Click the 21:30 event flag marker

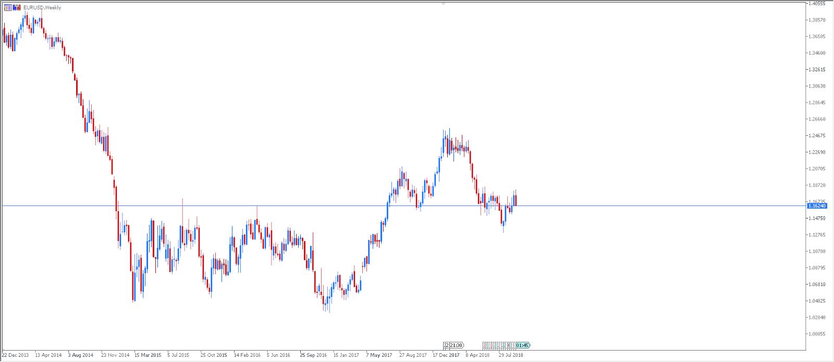pos(457,345)
